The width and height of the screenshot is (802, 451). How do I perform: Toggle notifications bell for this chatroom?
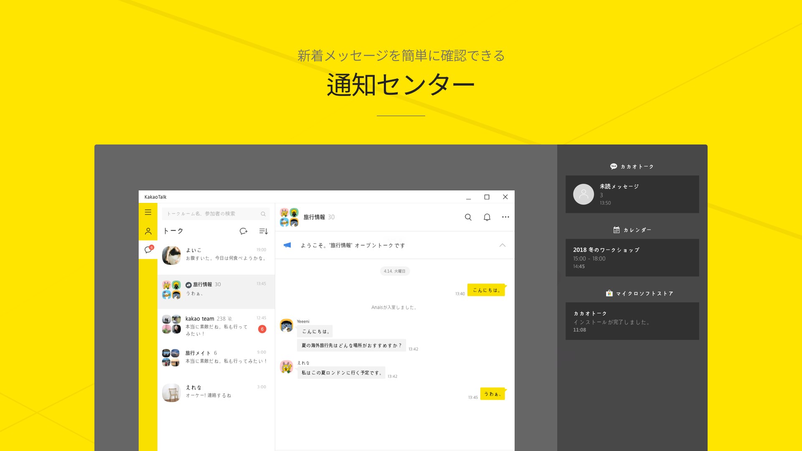tap(487, 217)
